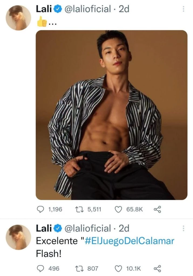The image size is (193, 276).
Task: Open more options menu on the Excelente tweet
Action: [184, 229]
